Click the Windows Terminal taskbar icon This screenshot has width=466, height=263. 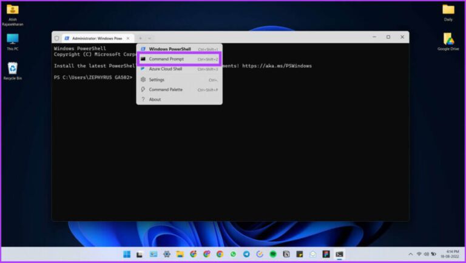coord(339,254)
